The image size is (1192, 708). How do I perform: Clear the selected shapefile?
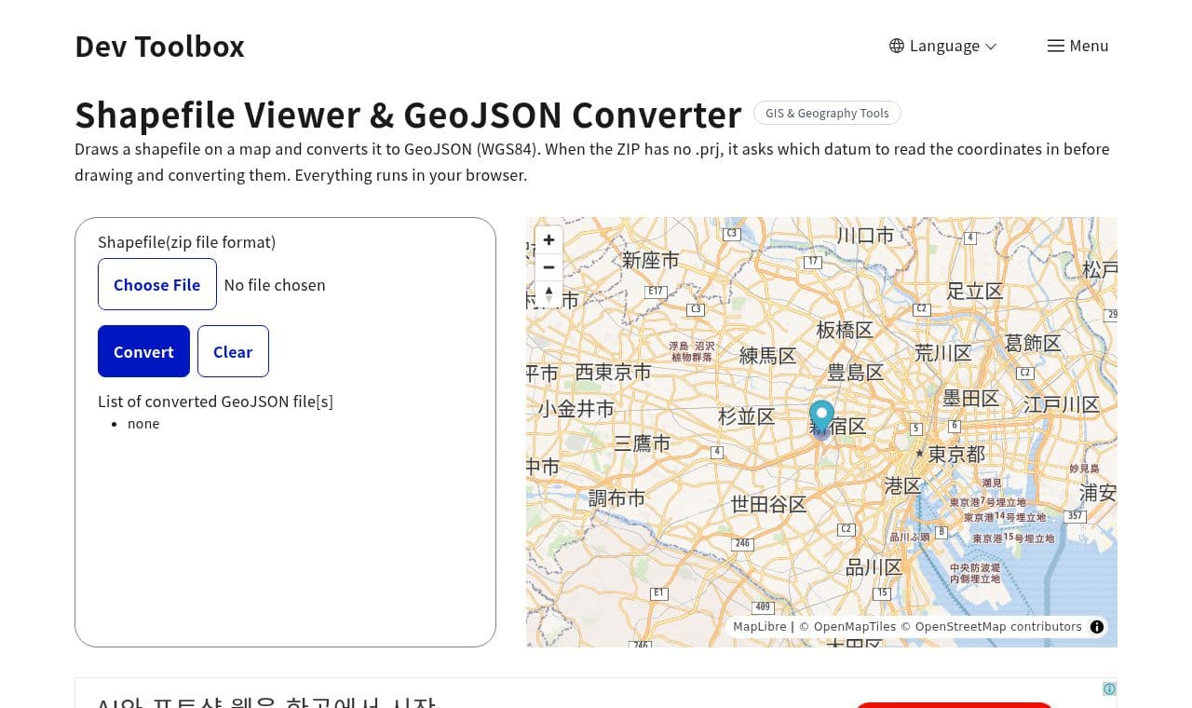point(233,351)
